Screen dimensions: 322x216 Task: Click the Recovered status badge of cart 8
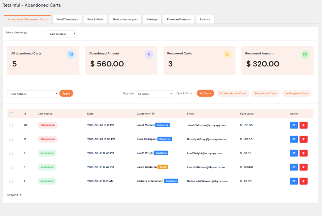click(x=47, y=167)
